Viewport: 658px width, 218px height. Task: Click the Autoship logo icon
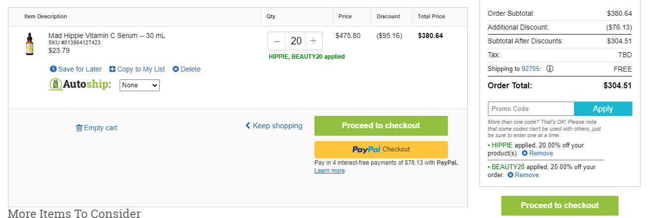56,84
